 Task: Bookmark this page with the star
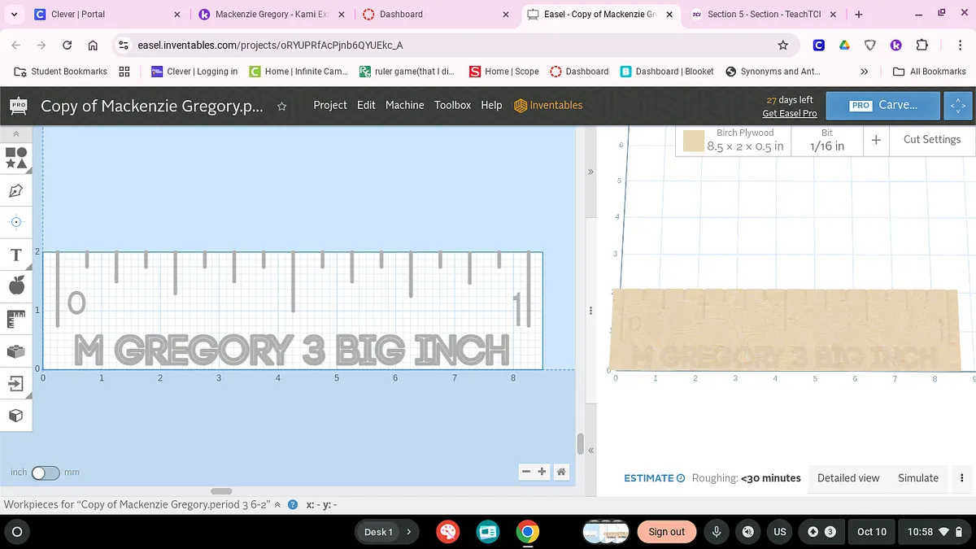pyautogui.click(x=782, y=46)
